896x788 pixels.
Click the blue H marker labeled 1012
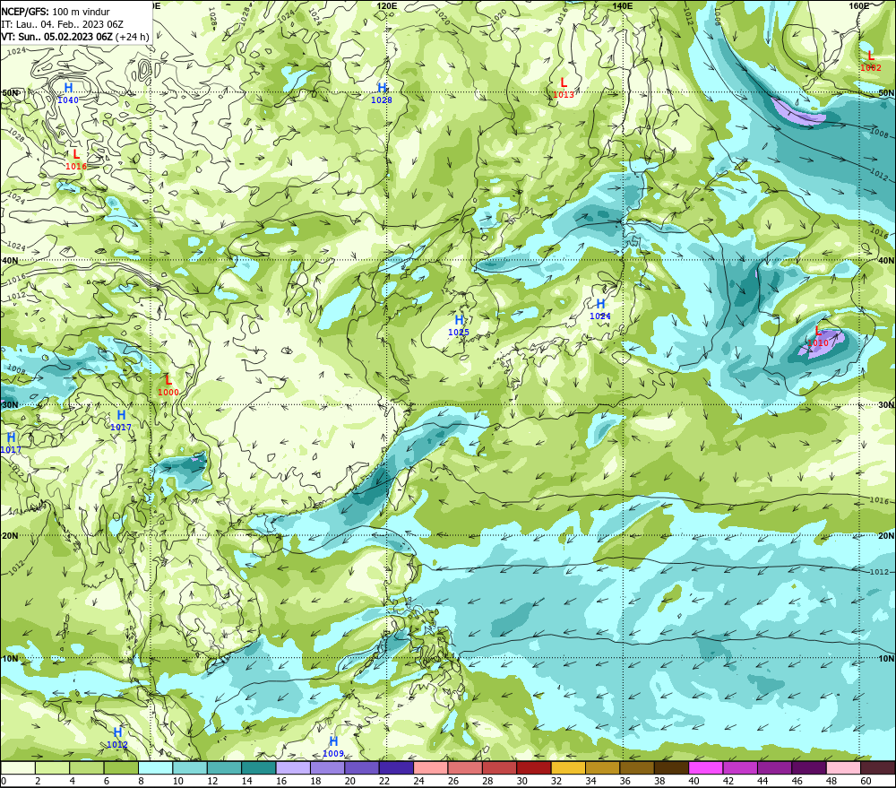coord(117,738)
